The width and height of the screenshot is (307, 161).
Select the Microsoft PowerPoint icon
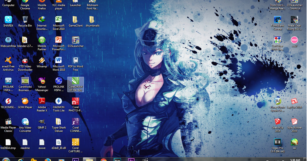tap(59, 43)
